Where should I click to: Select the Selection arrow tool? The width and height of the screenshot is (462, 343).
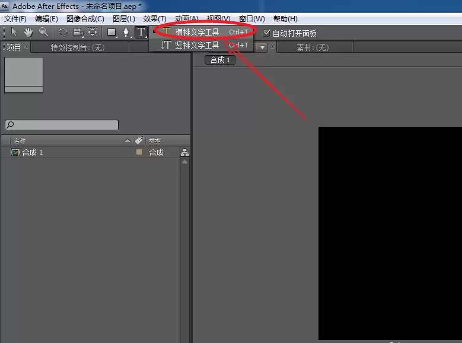tap(14, 32)
